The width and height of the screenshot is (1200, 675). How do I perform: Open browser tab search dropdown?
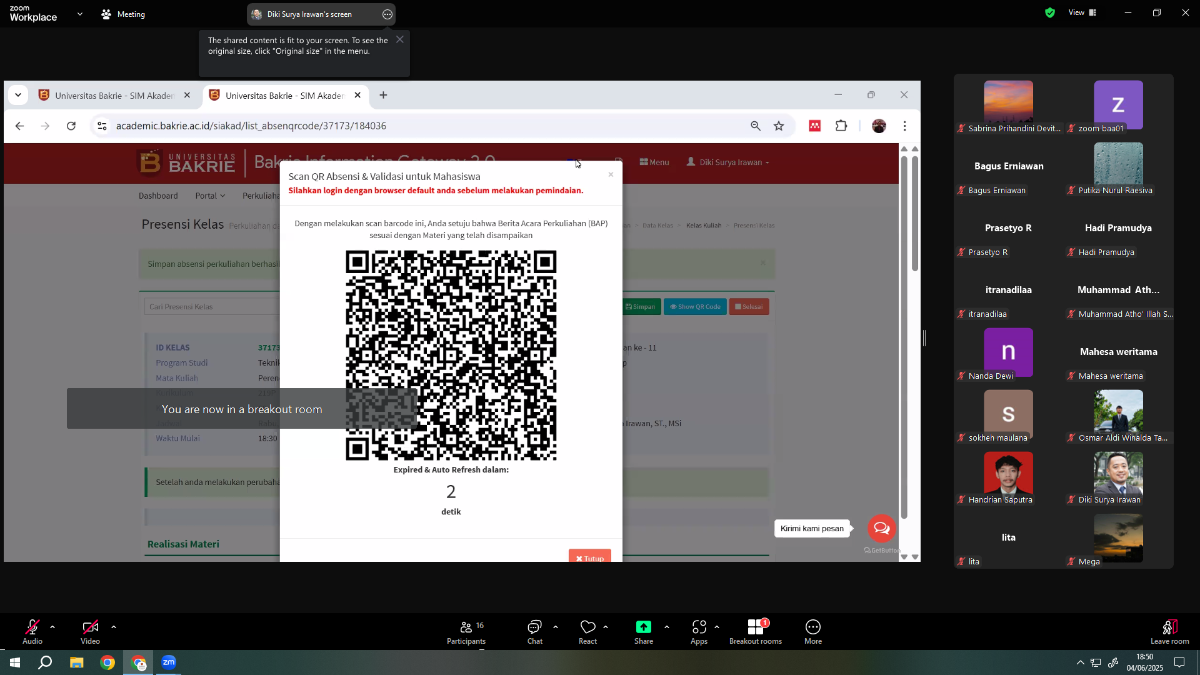tap(18, 95)
